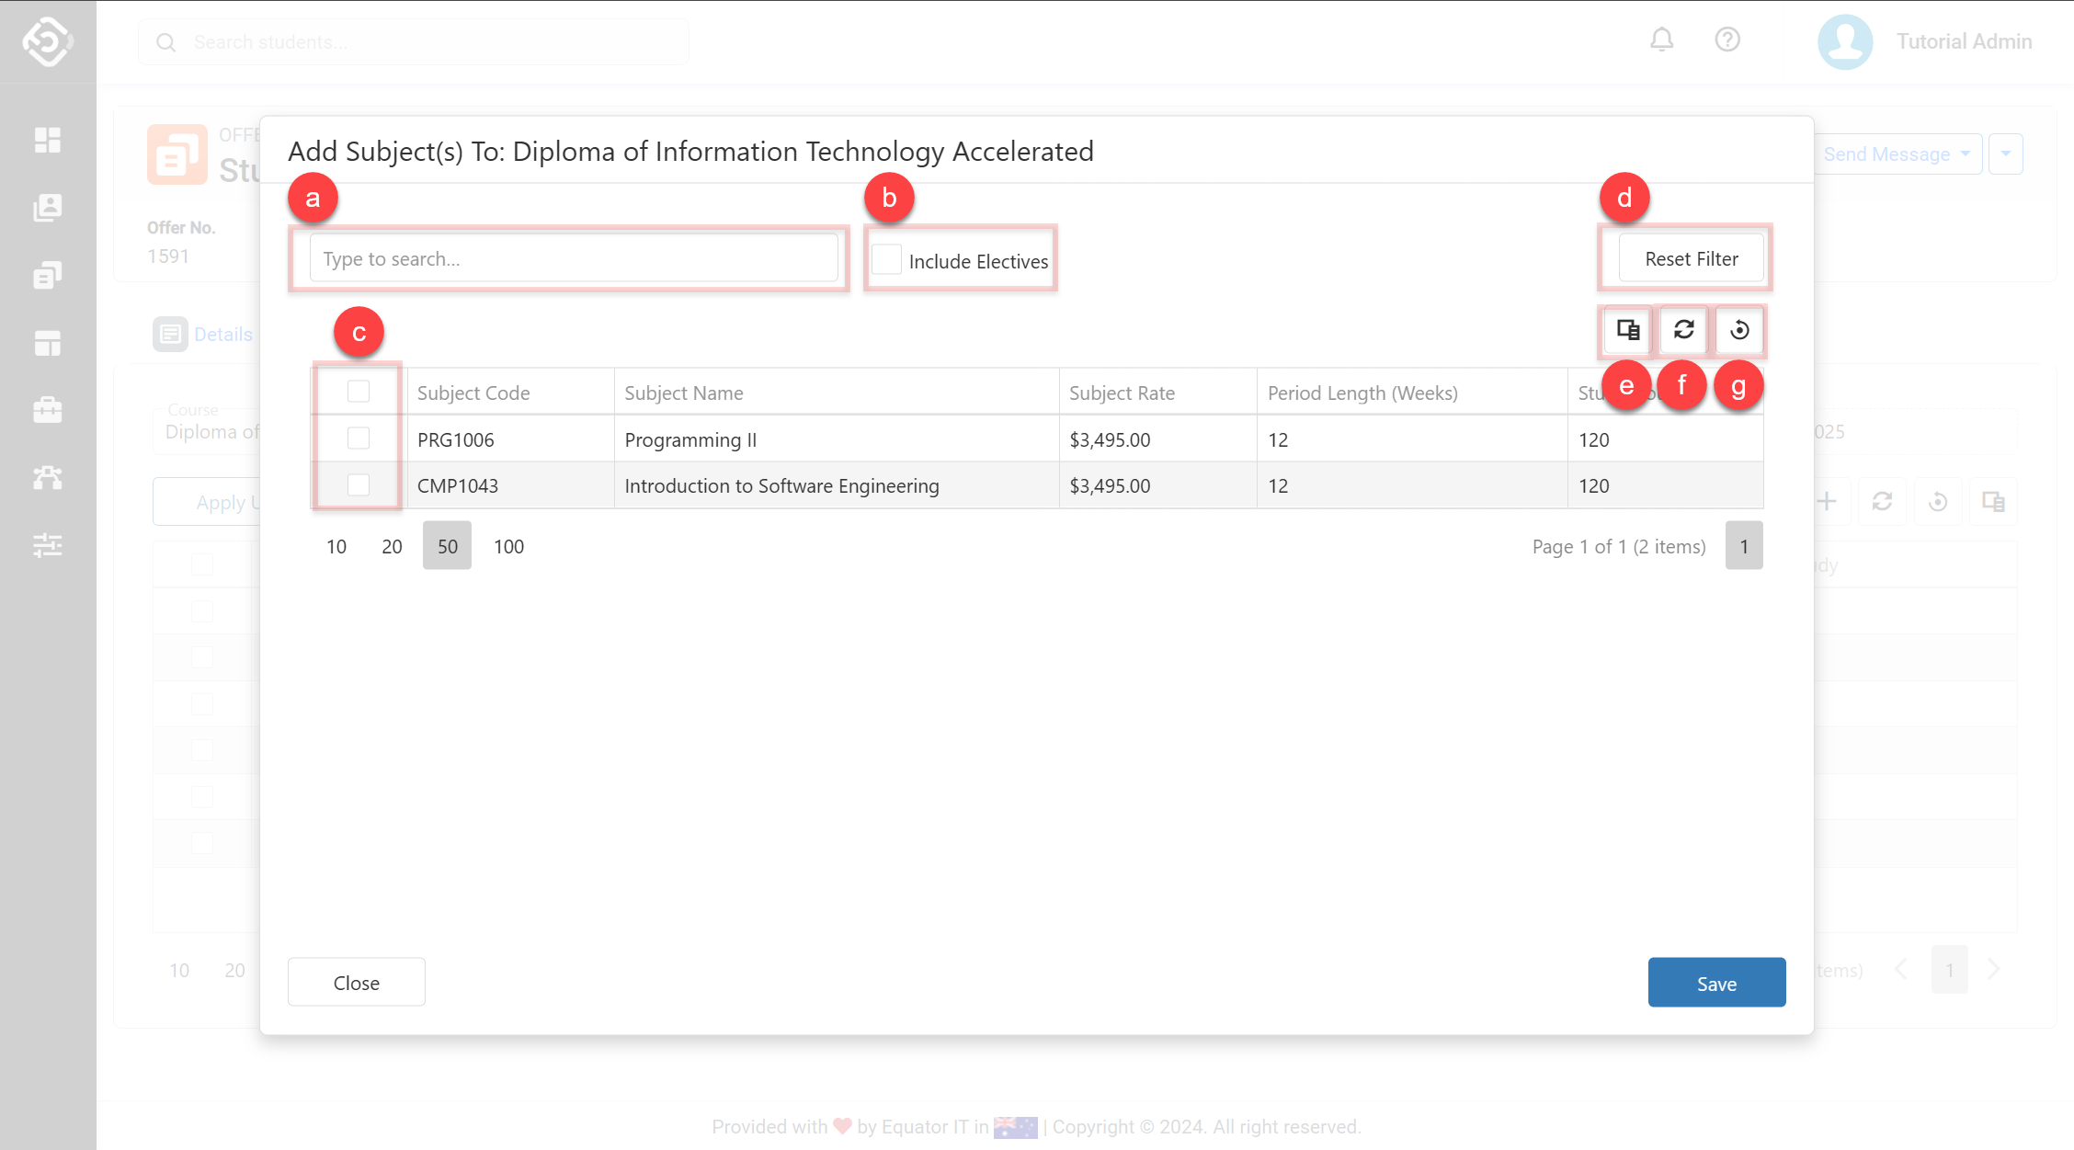Open the help question mark icon
The height and width of the screenshot is (1150, 2074).
[1727, 40]
